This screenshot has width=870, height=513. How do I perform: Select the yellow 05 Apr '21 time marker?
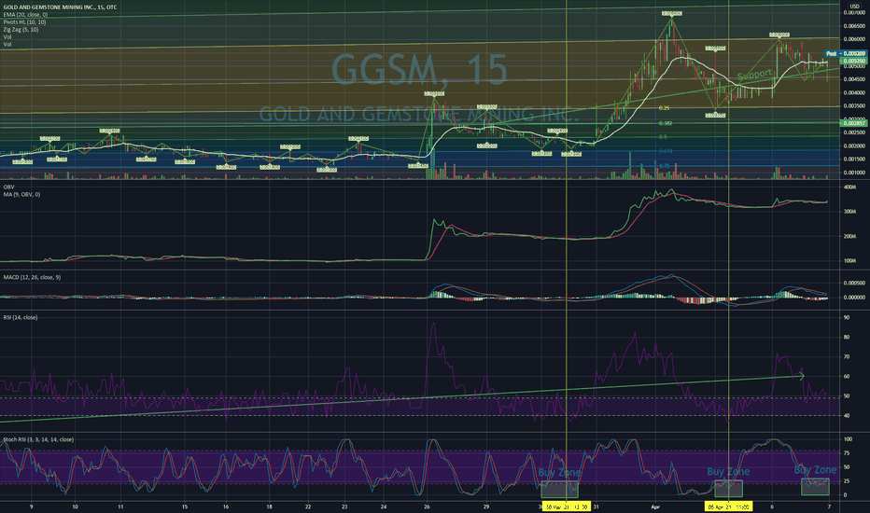point(728,506)
